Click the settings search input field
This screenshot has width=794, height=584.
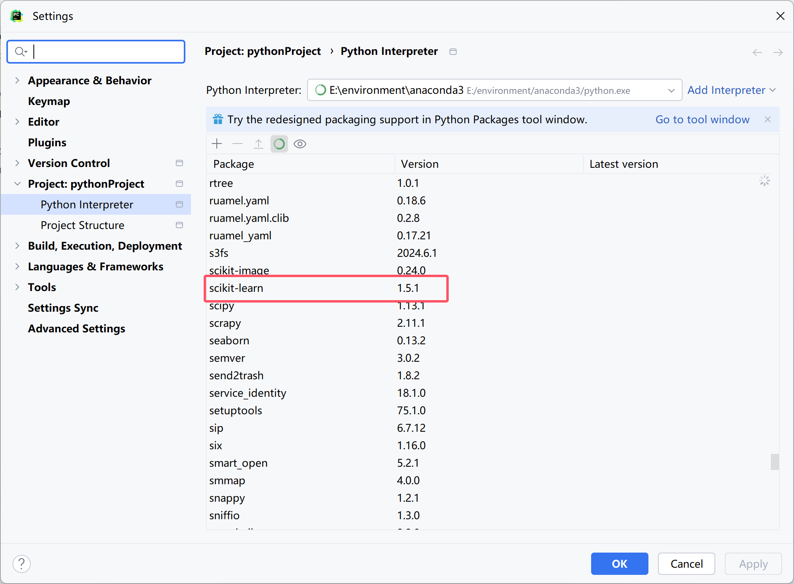tap(96, 52)
